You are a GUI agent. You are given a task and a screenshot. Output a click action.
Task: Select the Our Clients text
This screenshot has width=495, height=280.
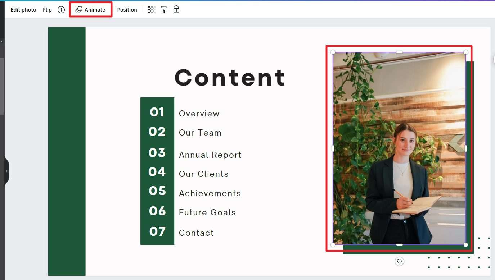click(x=204, y=174)
